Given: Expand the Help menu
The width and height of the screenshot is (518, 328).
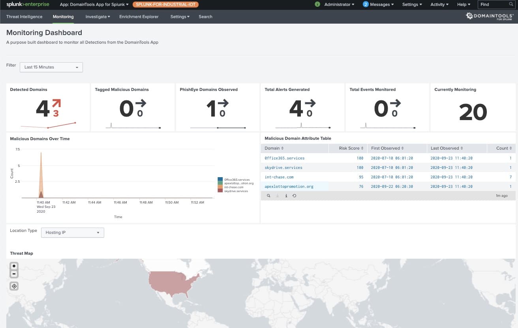Looking at the screenshot, I should [x=464, y=4].
